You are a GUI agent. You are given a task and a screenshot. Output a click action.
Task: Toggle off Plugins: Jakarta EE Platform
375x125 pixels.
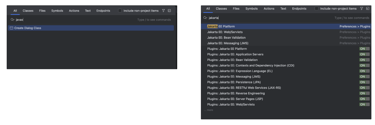364,49
